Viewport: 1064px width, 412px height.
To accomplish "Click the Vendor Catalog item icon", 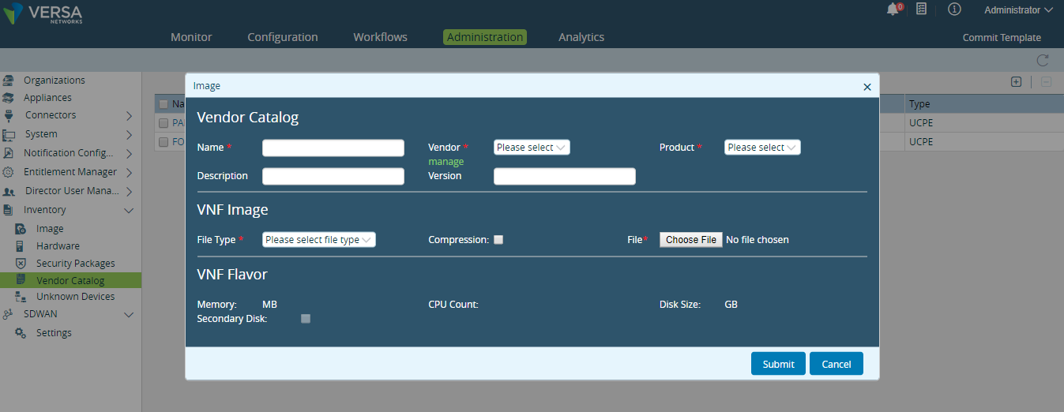I will 21,280.
